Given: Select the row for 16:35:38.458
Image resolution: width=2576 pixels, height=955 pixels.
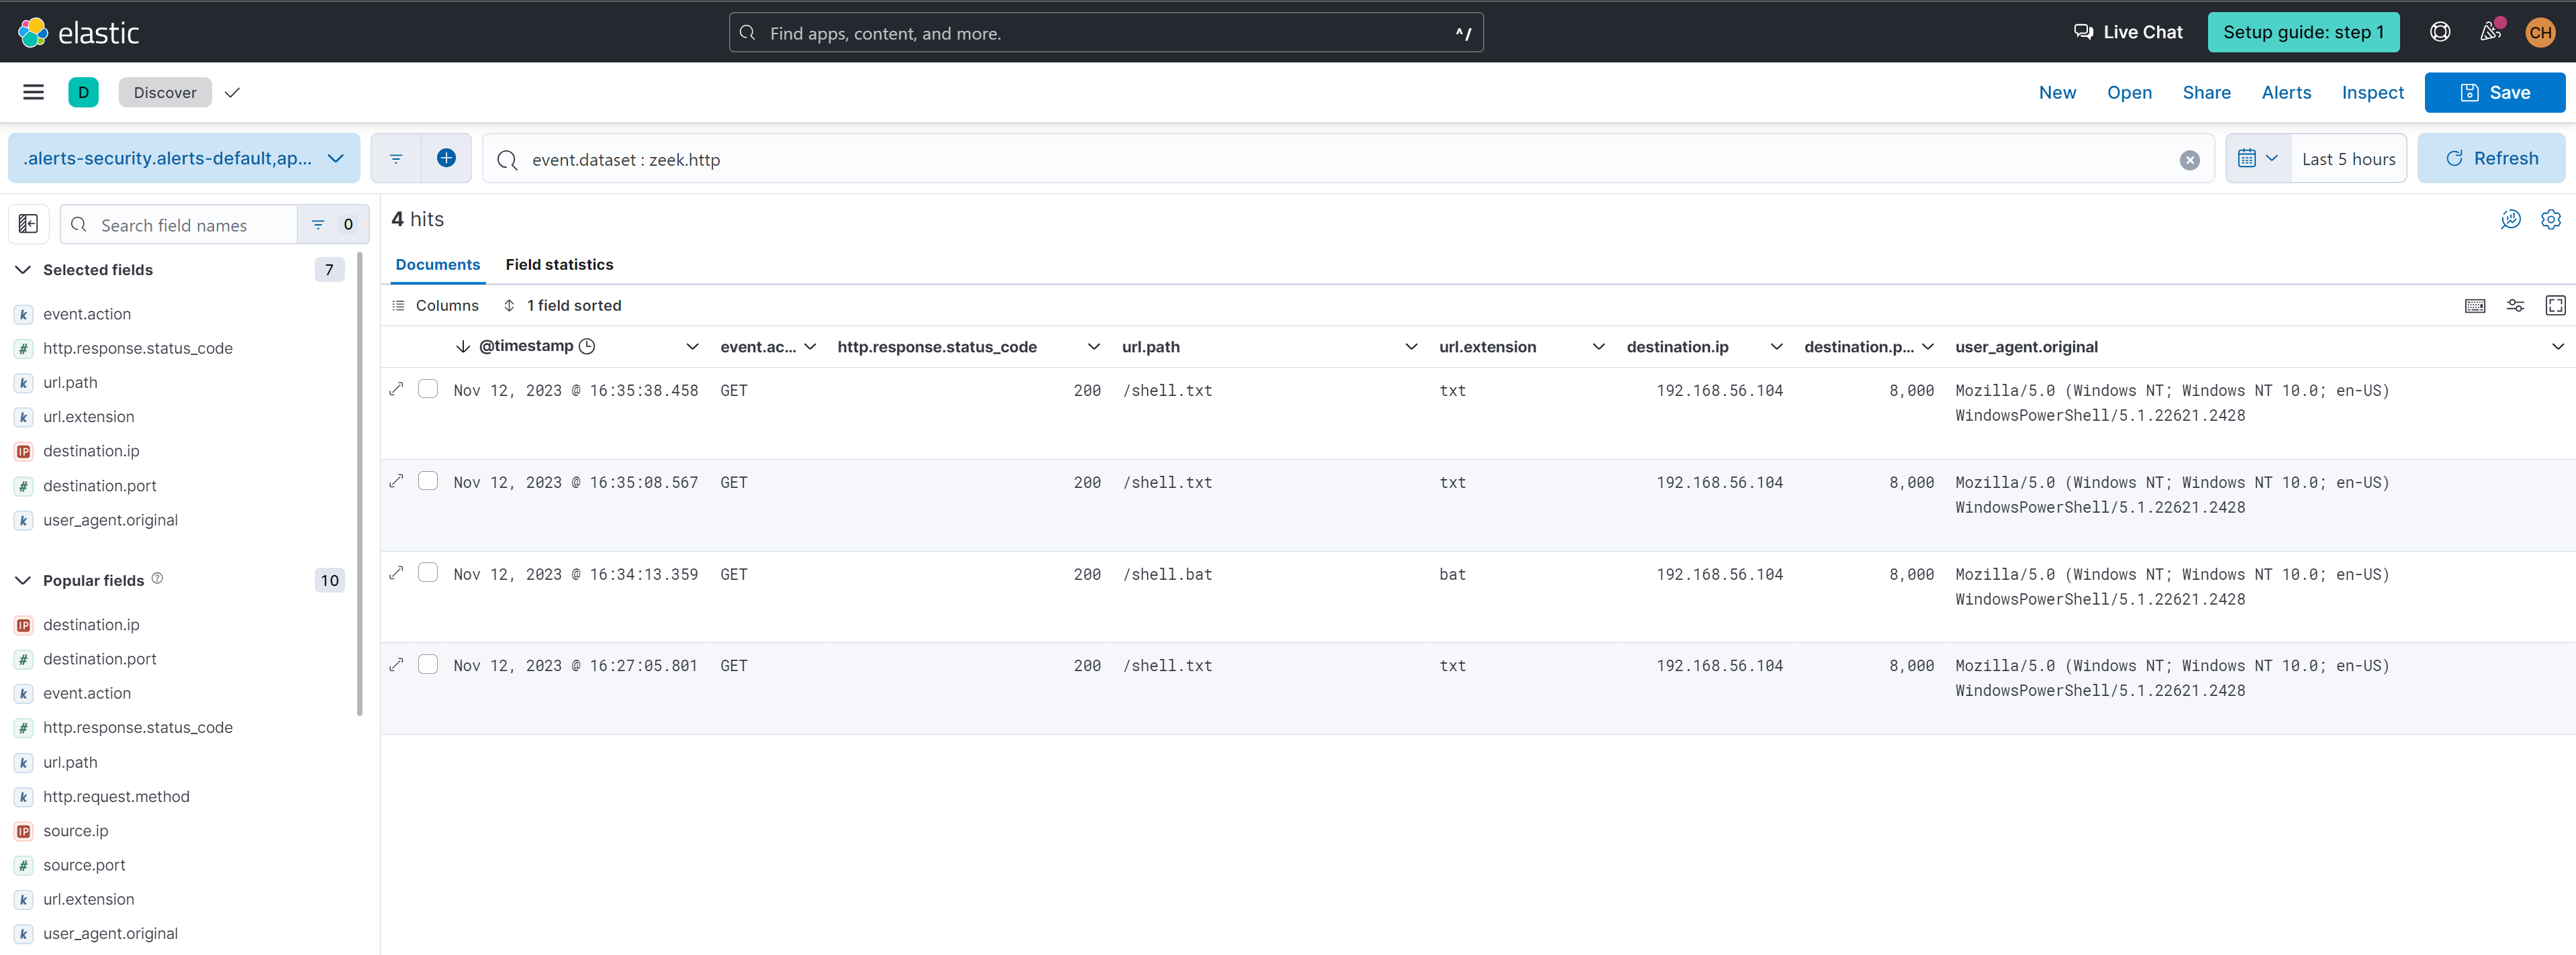Looking at the screenshot, I should tap(428, 389).
